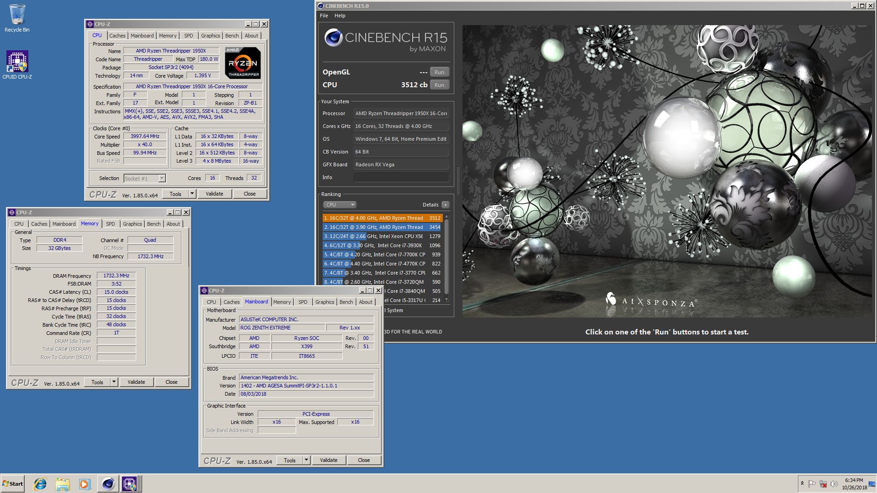877x493 pixels.
Task: Click the network tray icon
Action: coord(823,484)
